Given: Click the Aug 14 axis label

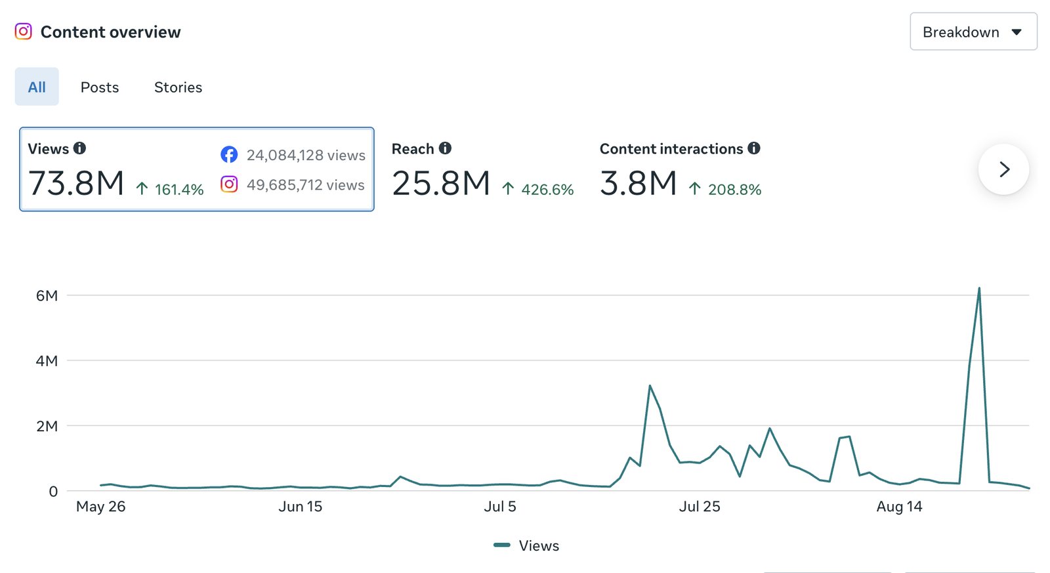Looking at the screenshot, I should pos(899,507).
